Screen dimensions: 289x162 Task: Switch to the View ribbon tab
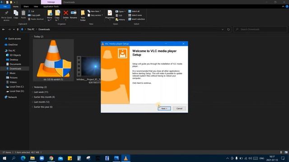pos(36,6)
